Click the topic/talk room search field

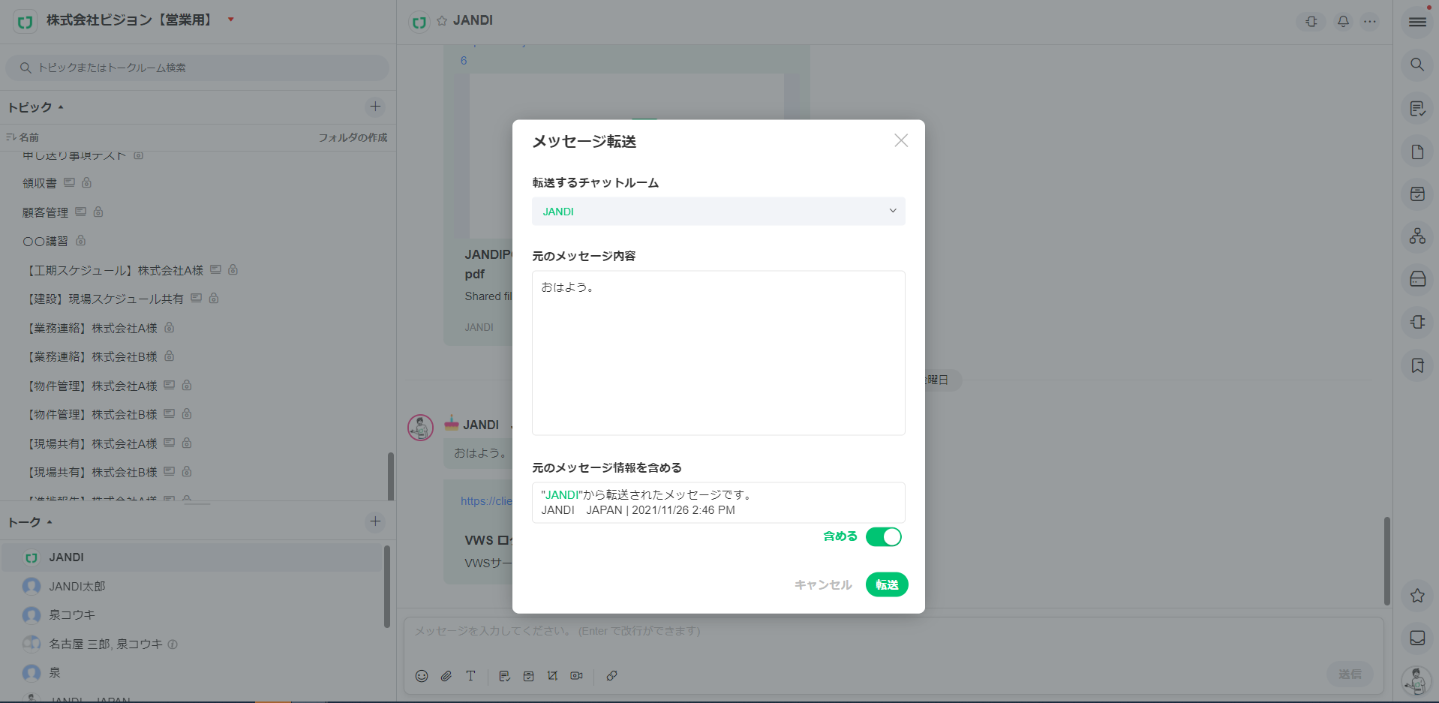(197, 68)
